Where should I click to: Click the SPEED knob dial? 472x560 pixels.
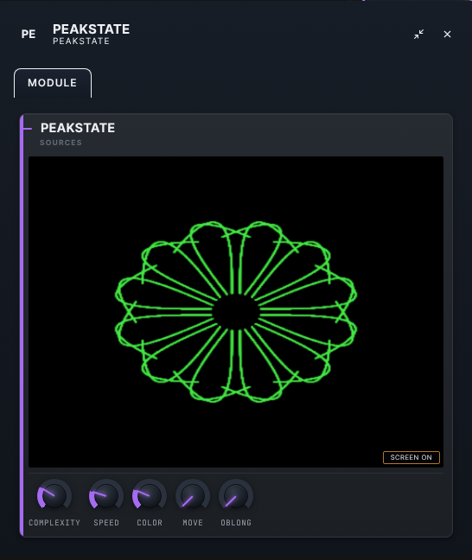click(x=106, y=496)
